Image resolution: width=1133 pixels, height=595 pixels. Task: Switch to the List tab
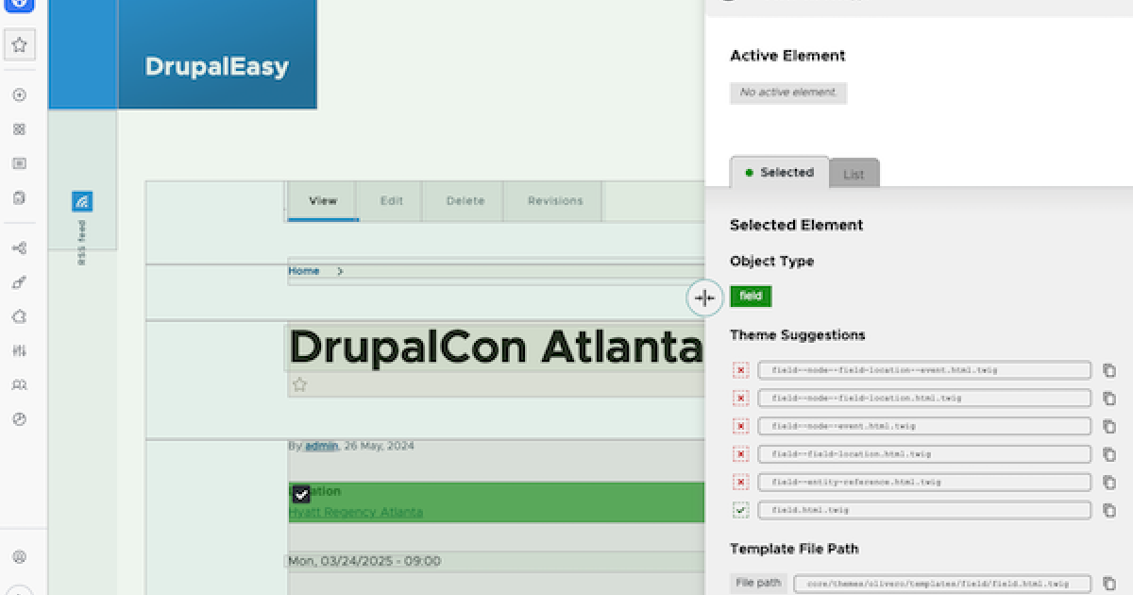point(854,174)
